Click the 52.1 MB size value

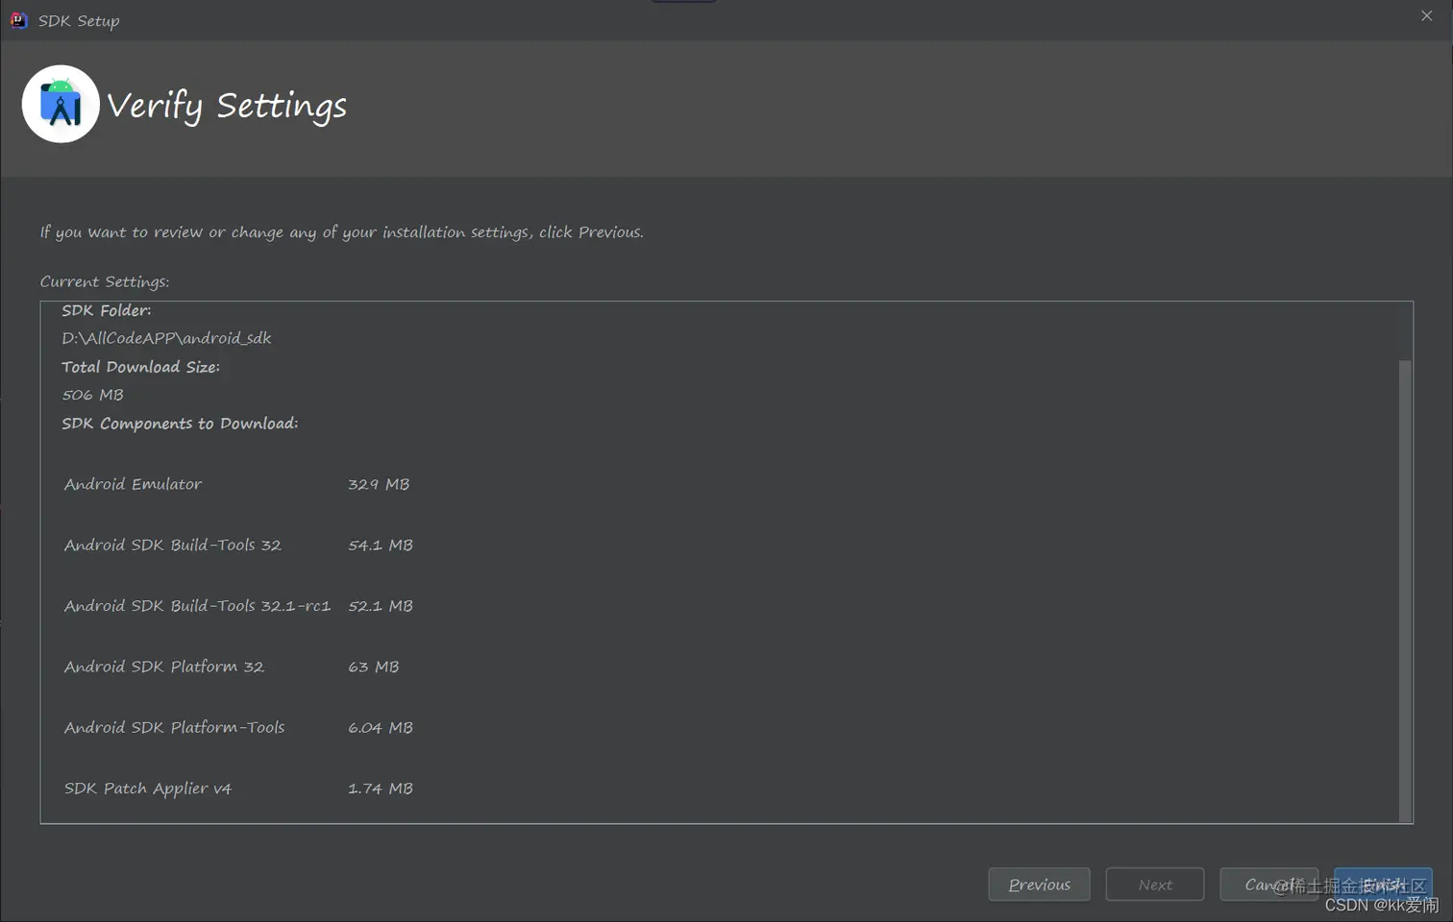point(381,605)
